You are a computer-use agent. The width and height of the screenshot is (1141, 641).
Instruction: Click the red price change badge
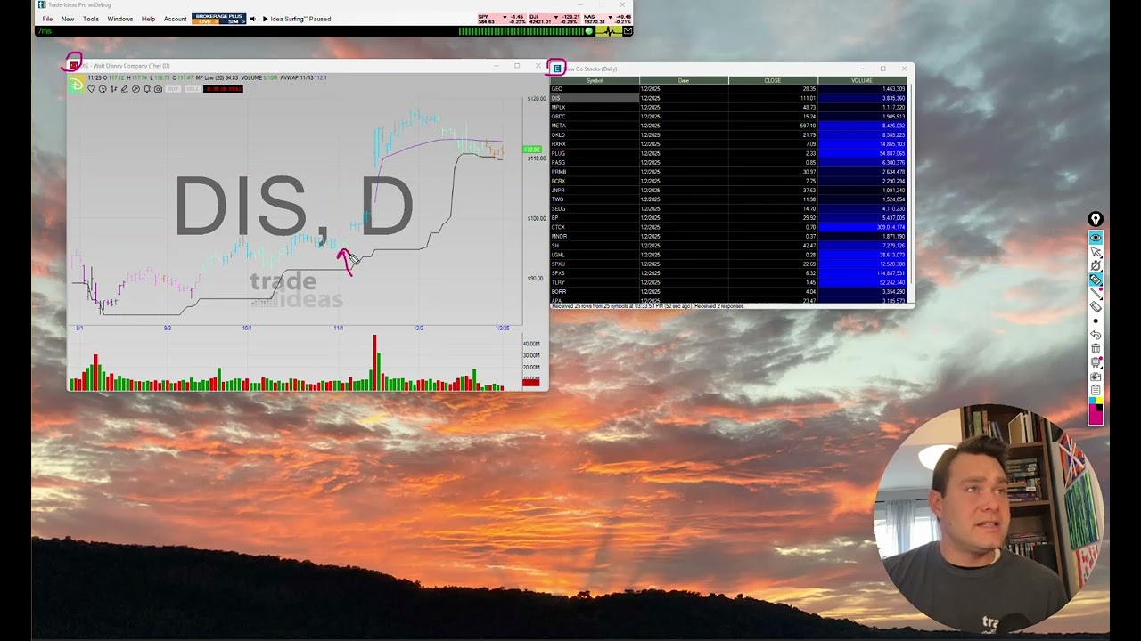click(223, 89)
